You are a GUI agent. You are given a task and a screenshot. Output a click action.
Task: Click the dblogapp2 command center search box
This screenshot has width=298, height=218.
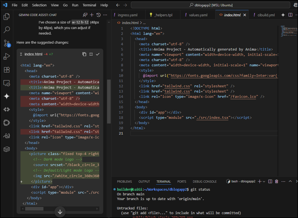pyautogui.click(x=211, y=5)
